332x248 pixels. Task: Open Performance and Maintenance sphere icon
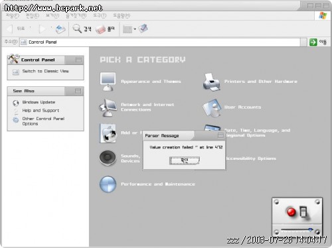[x=108, y=184]
